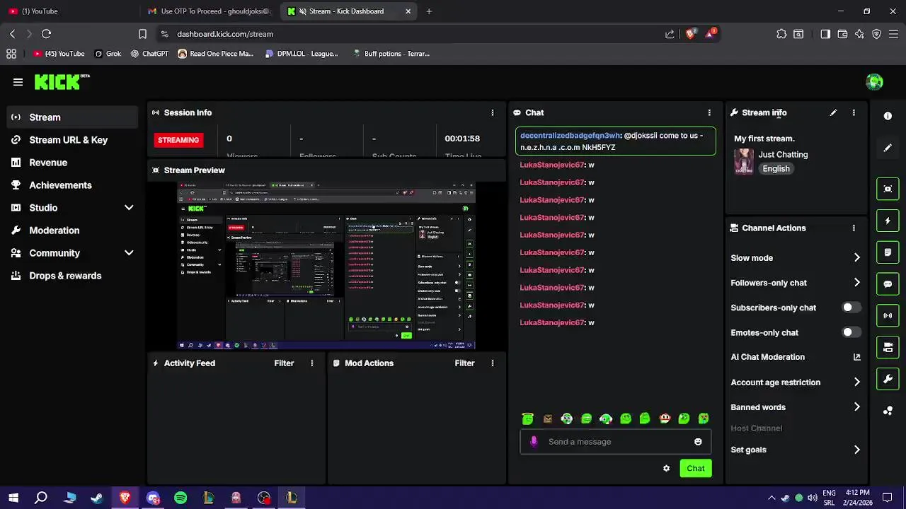Click the three-dots icon at the rail bottom
This screenshot has height=509, width=906.
[888, 411]
